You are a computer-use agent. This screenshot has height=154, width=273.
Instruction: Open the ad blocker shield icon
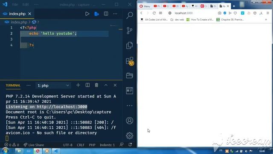(225, 13)
